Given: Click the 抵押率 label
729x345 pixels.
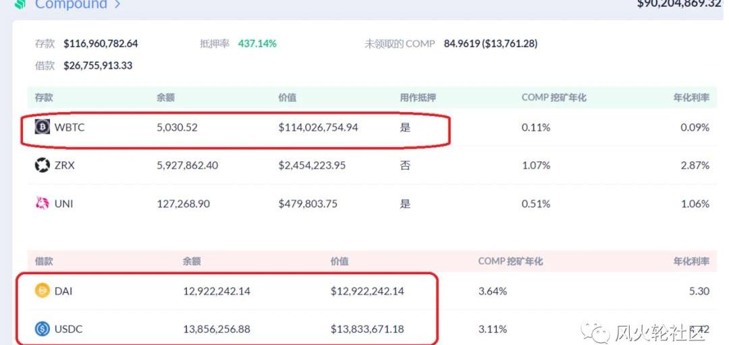Looking at the screenshot, I should [x=215, y=44].
